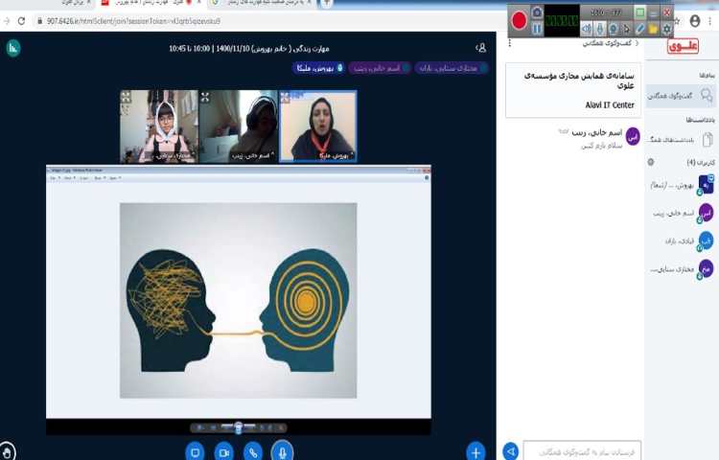
Task: Click the 'Alavi IT Center' welcome text
Action: pyautogui.click(x=610, y=104)
